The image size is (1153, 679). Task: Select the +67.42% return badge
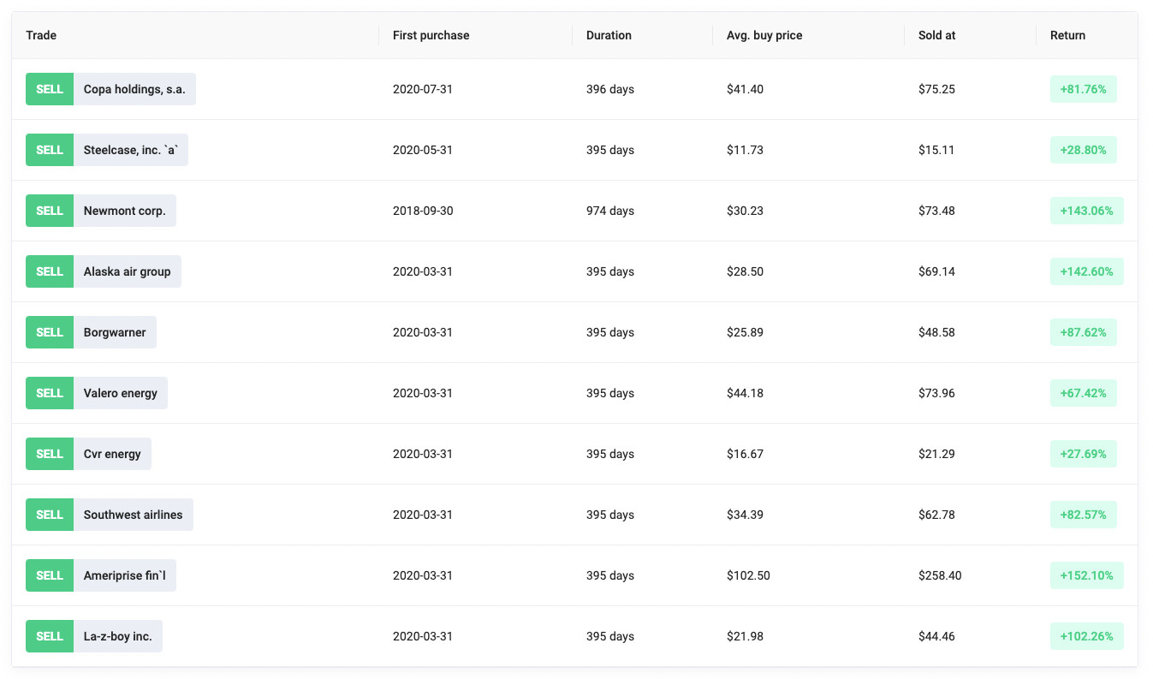tap(1083, 393)
